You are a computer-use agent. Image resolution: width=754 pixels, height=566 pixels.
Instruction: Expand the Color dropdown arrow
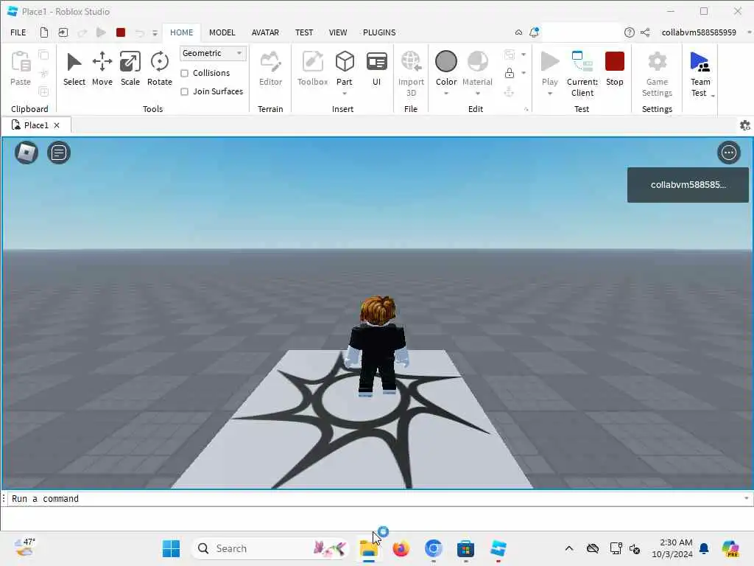pyautogui.click(x=445, y=94)
